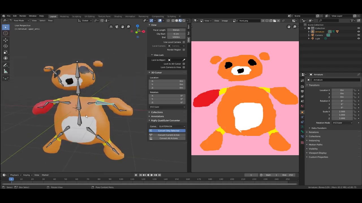The width and height of the screenshot is (362, 203).
Task: Enable the Lock to 3D Cursor checkbox
Action: tap(184, 64)
